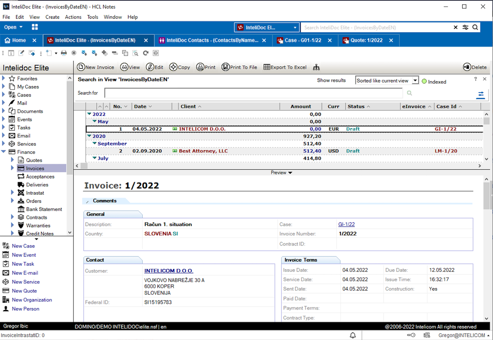Collapse the September category twistie
The width and height of the screenshot is (493, 340).
pos(94,143)
